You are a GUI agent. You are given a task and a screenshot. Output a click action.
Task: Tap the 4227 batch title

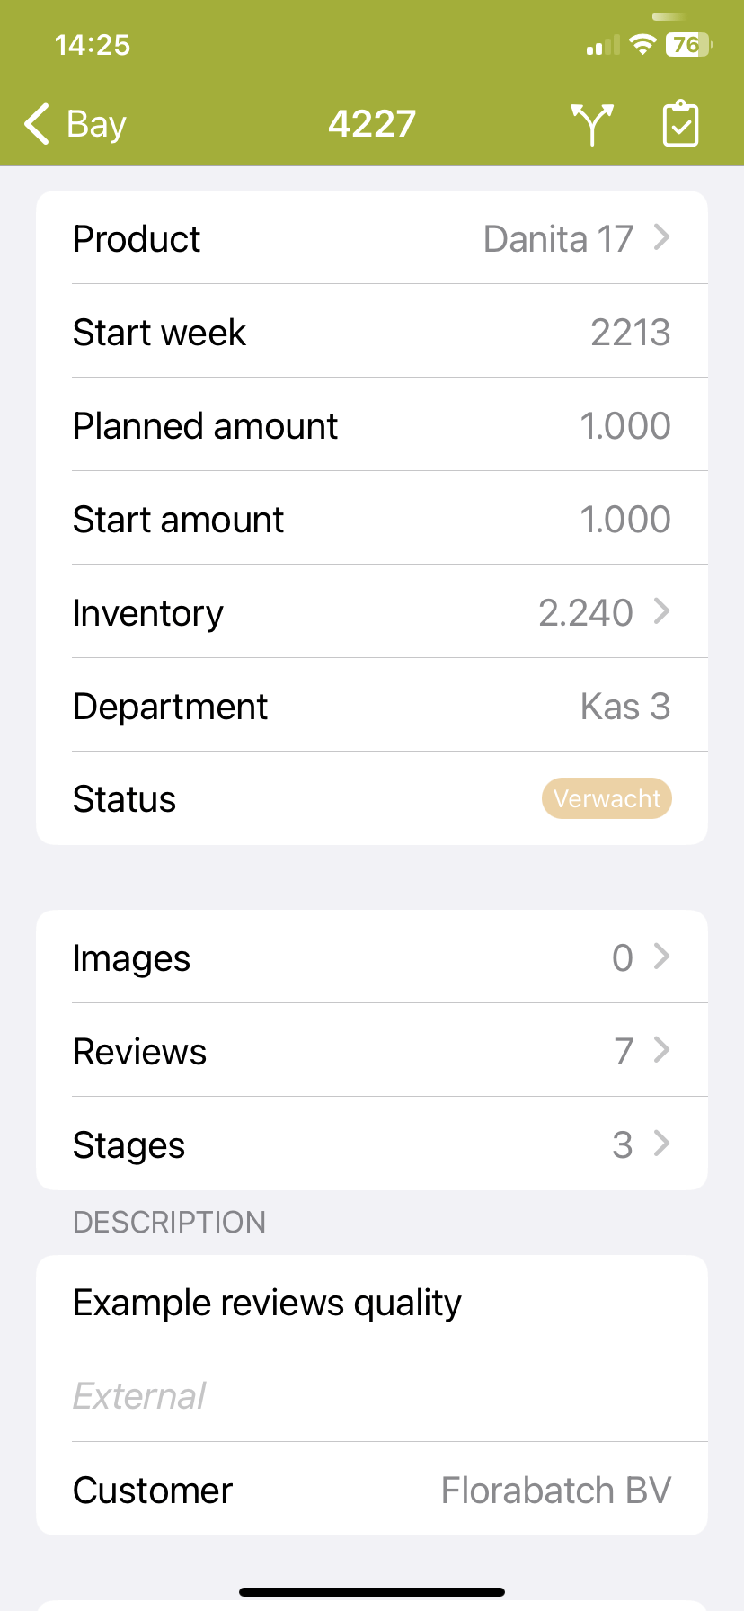pos(372,124)
